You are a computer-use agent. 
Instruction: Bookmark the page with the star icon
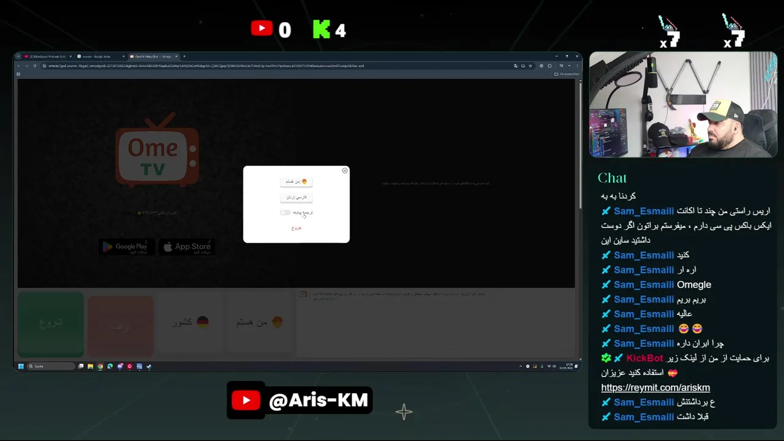pos(530,66)
